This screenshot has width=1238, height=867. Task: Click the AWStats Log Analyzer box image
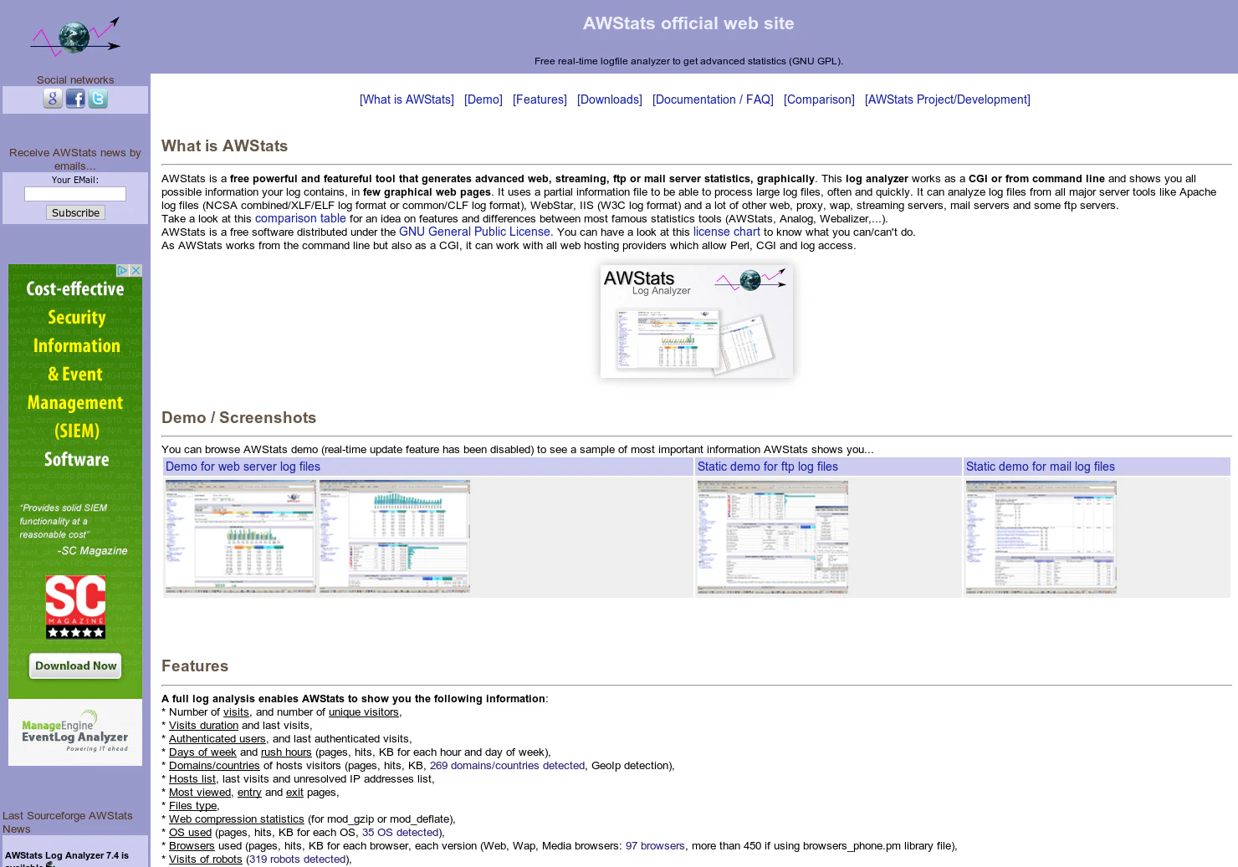[697, 321]
